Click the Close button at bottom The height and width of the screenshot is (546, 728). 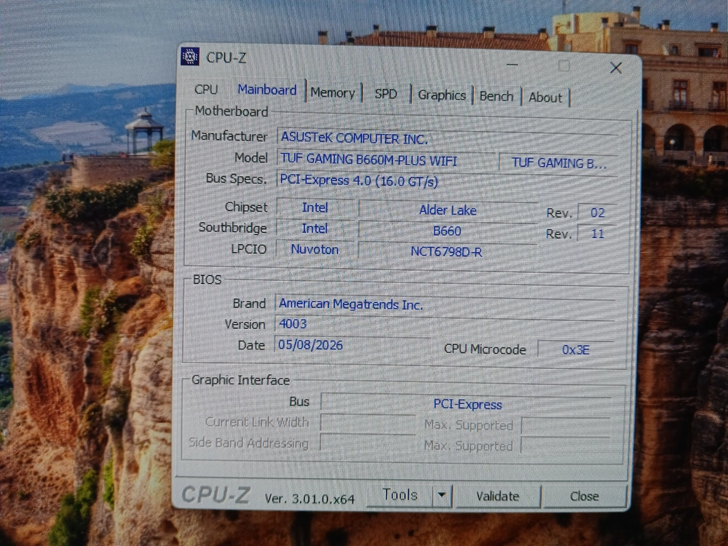584,496
